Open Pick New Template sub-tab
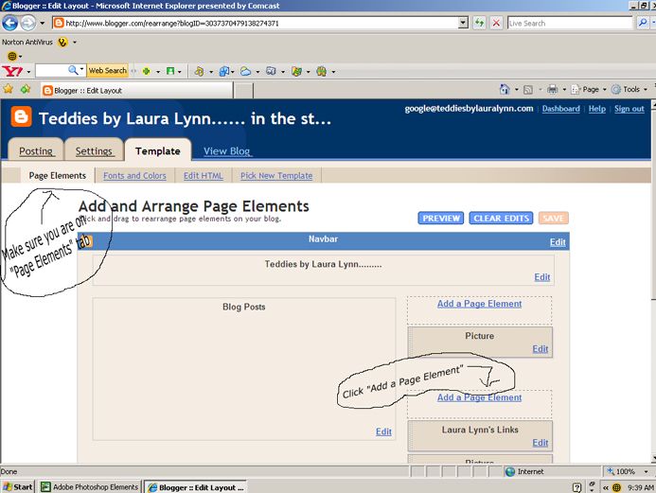Screen dimensions: 656x493 (x=276, y=176)
